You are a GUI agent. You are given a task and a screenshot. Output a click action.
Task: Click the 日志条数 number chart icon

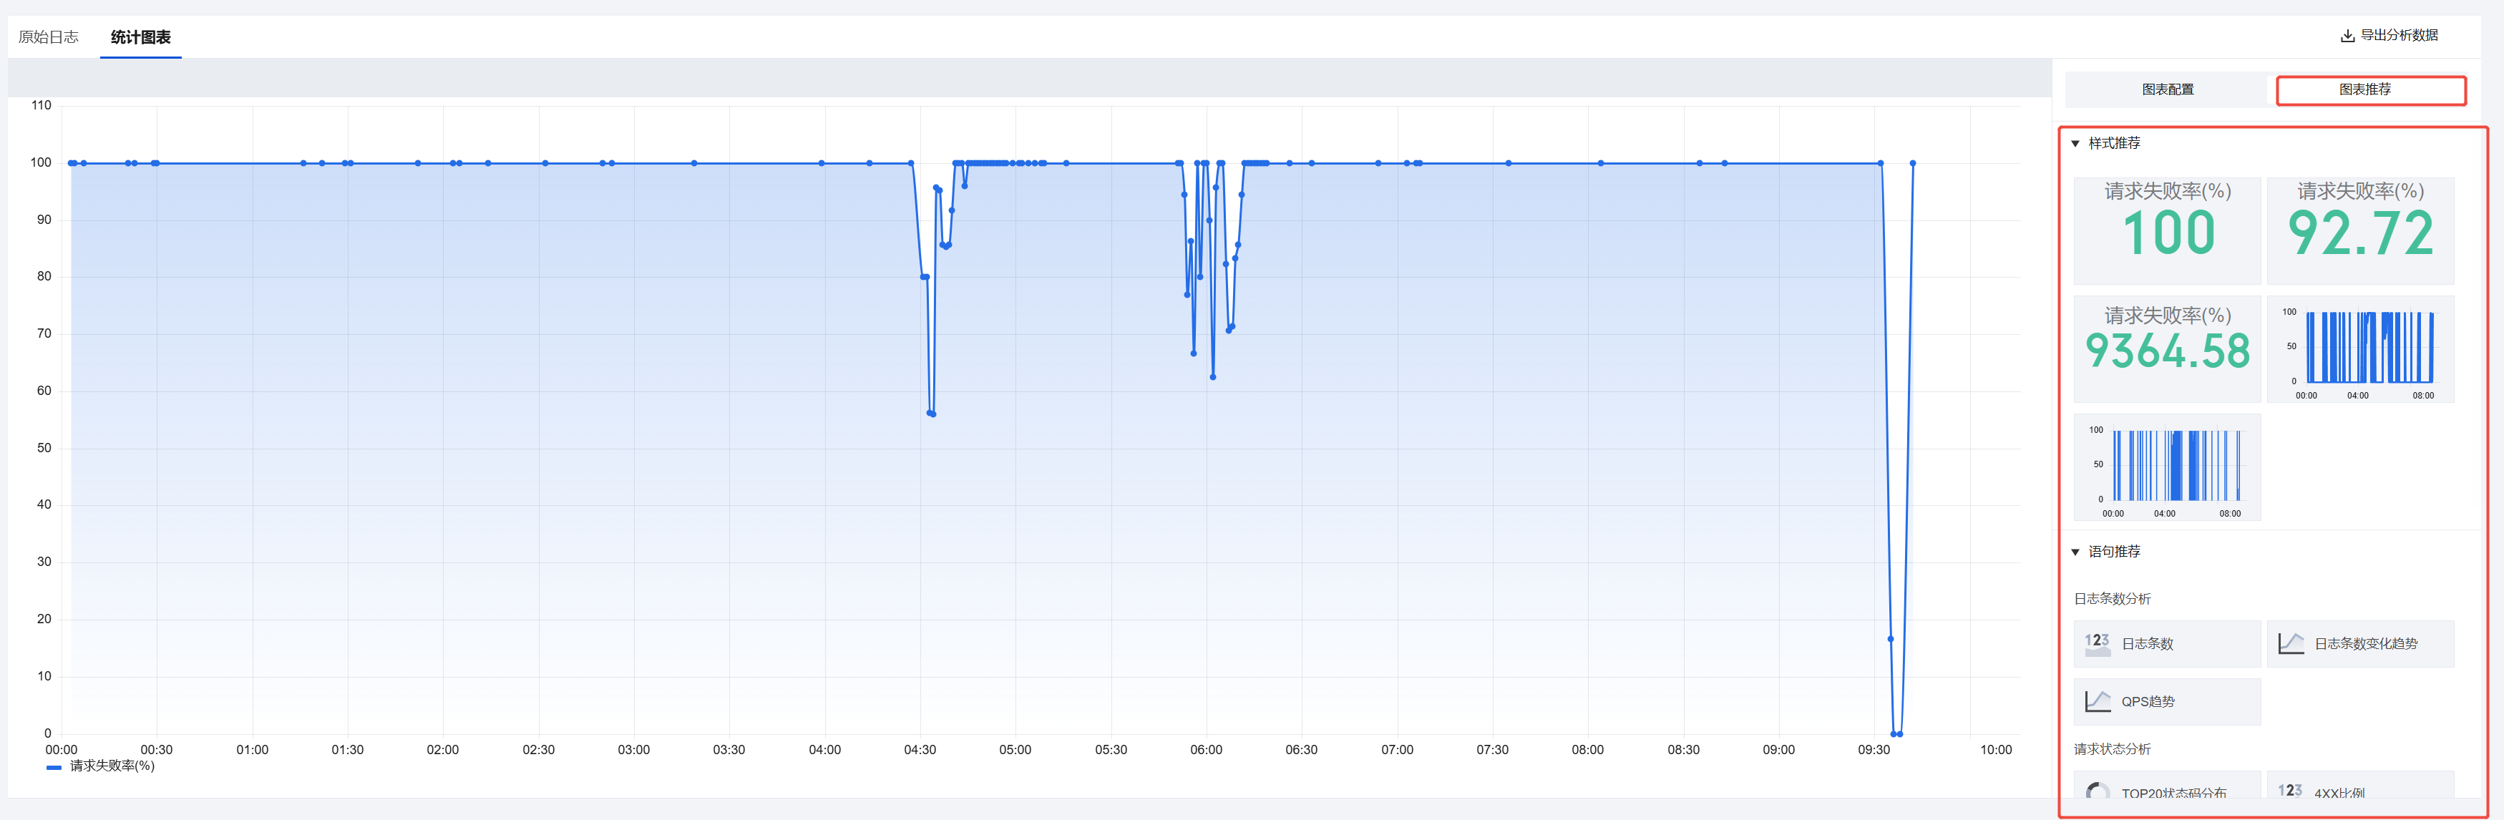(x=2097, y=643)
